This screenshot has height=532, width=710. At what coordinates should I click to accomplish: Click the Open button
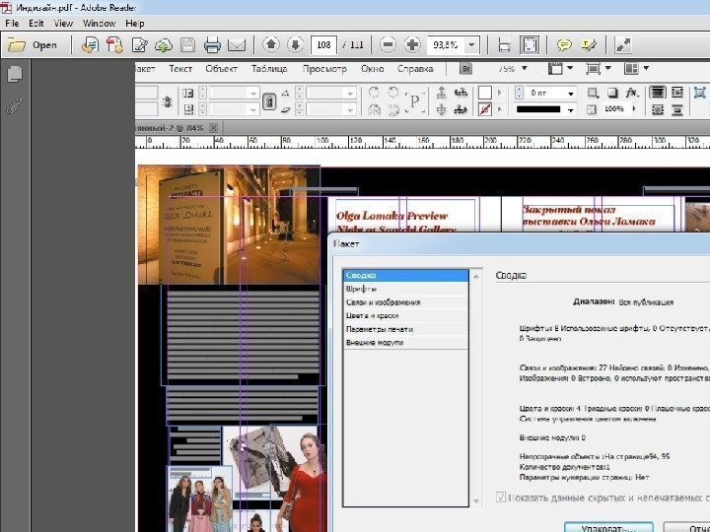(x=35, y=45)
